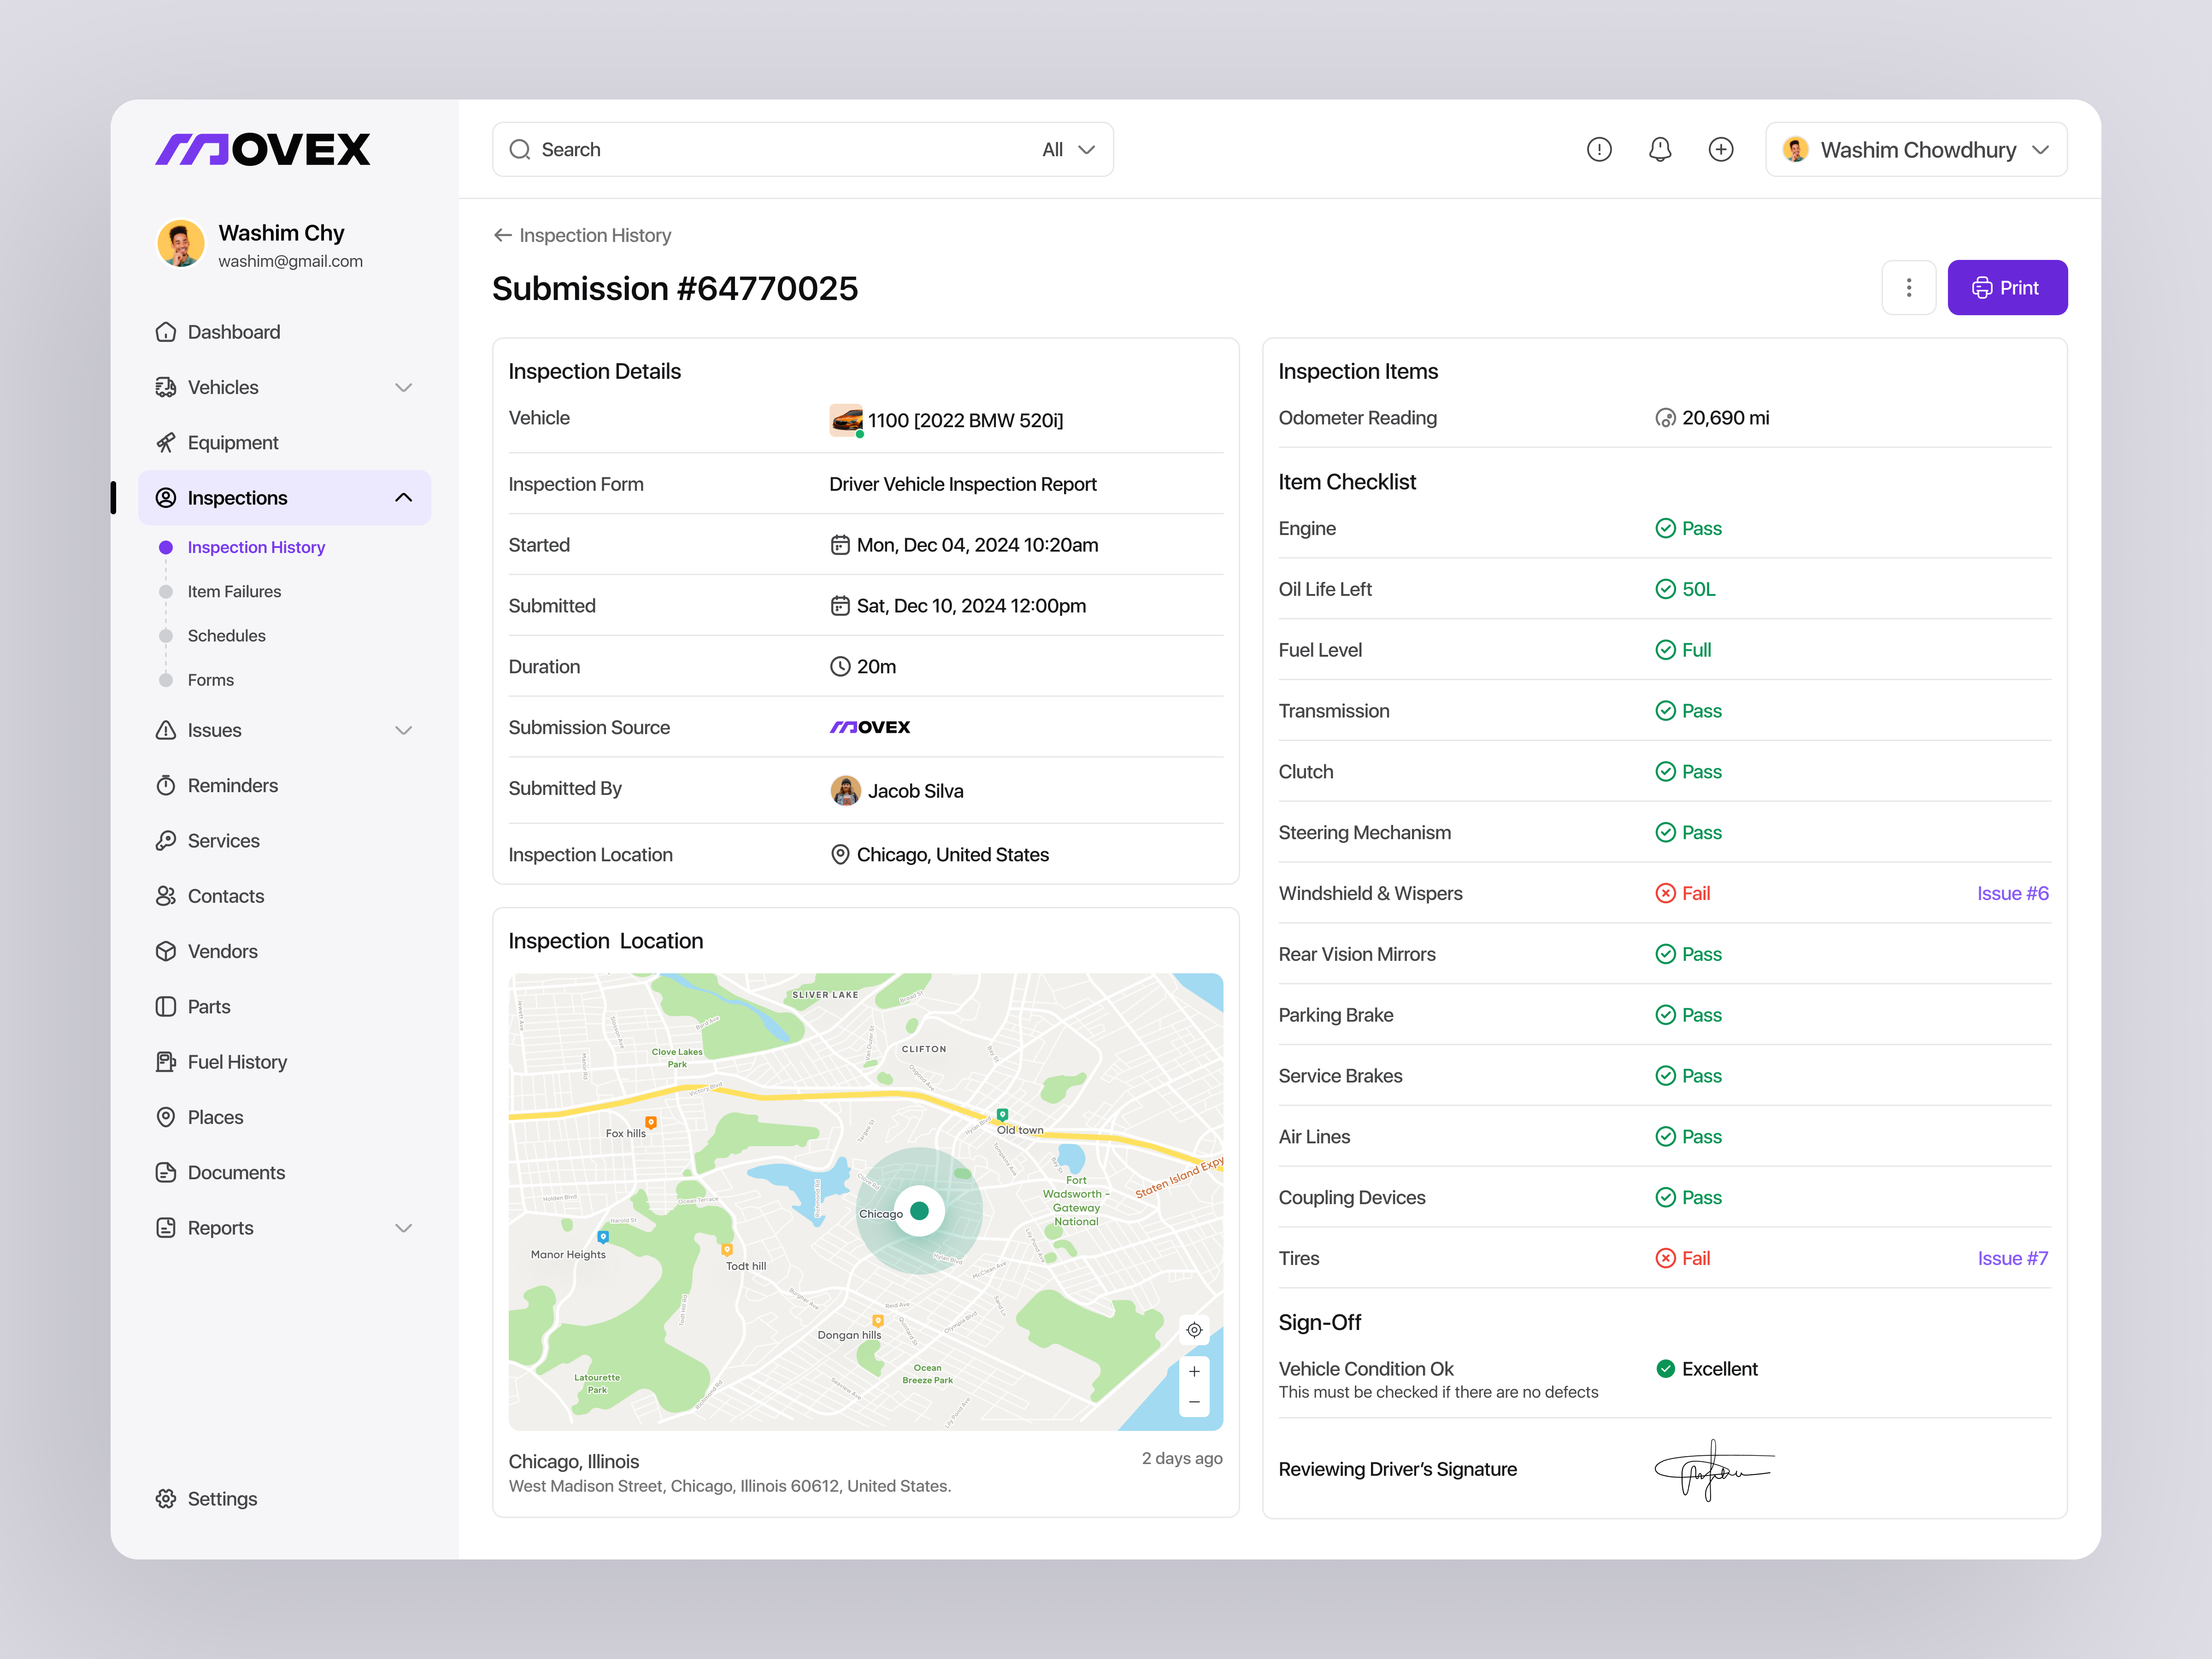Collapse the Inspections sidebar section
The height and width of the screenshot is (1659, 2212).
click(404, 497)
